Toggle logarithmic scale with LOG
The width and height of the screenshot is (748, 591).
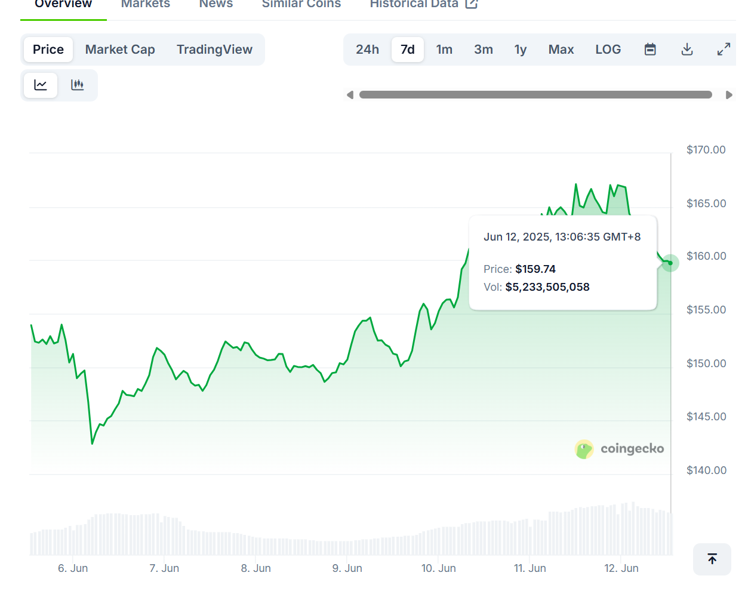click(608, 49)
